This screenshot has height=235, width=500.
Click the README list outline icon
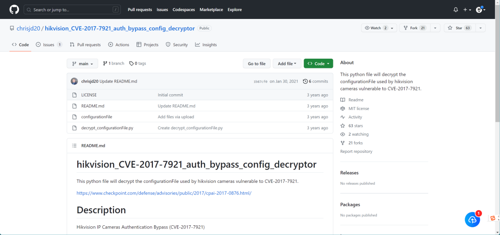pyautogui.click(x=74, y=145)
